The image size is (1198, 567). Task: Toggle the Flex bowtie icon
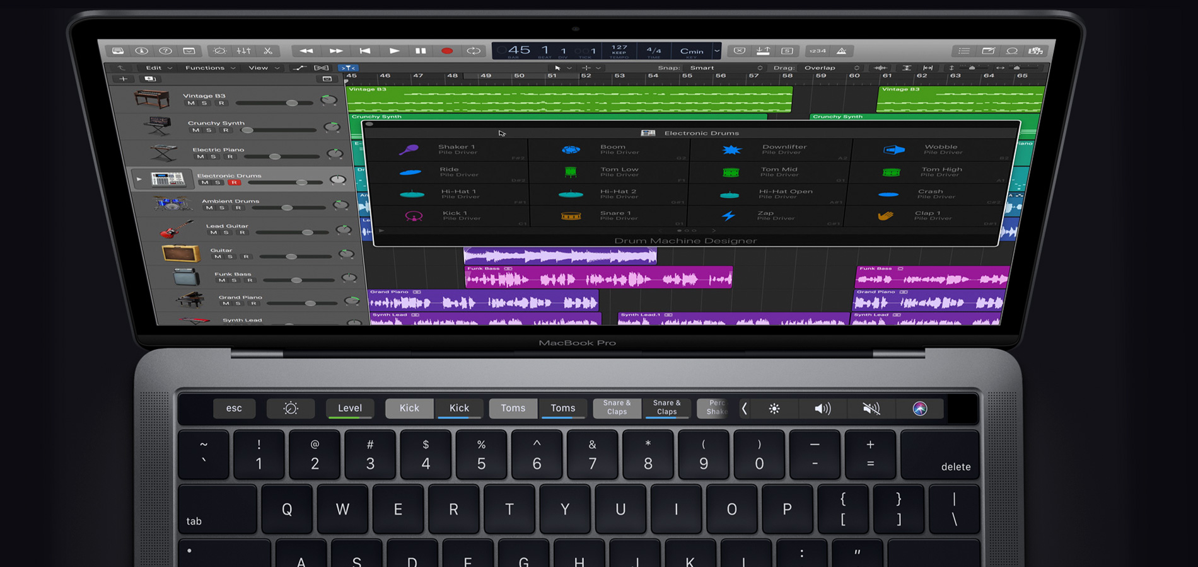(x=322, y=68)
